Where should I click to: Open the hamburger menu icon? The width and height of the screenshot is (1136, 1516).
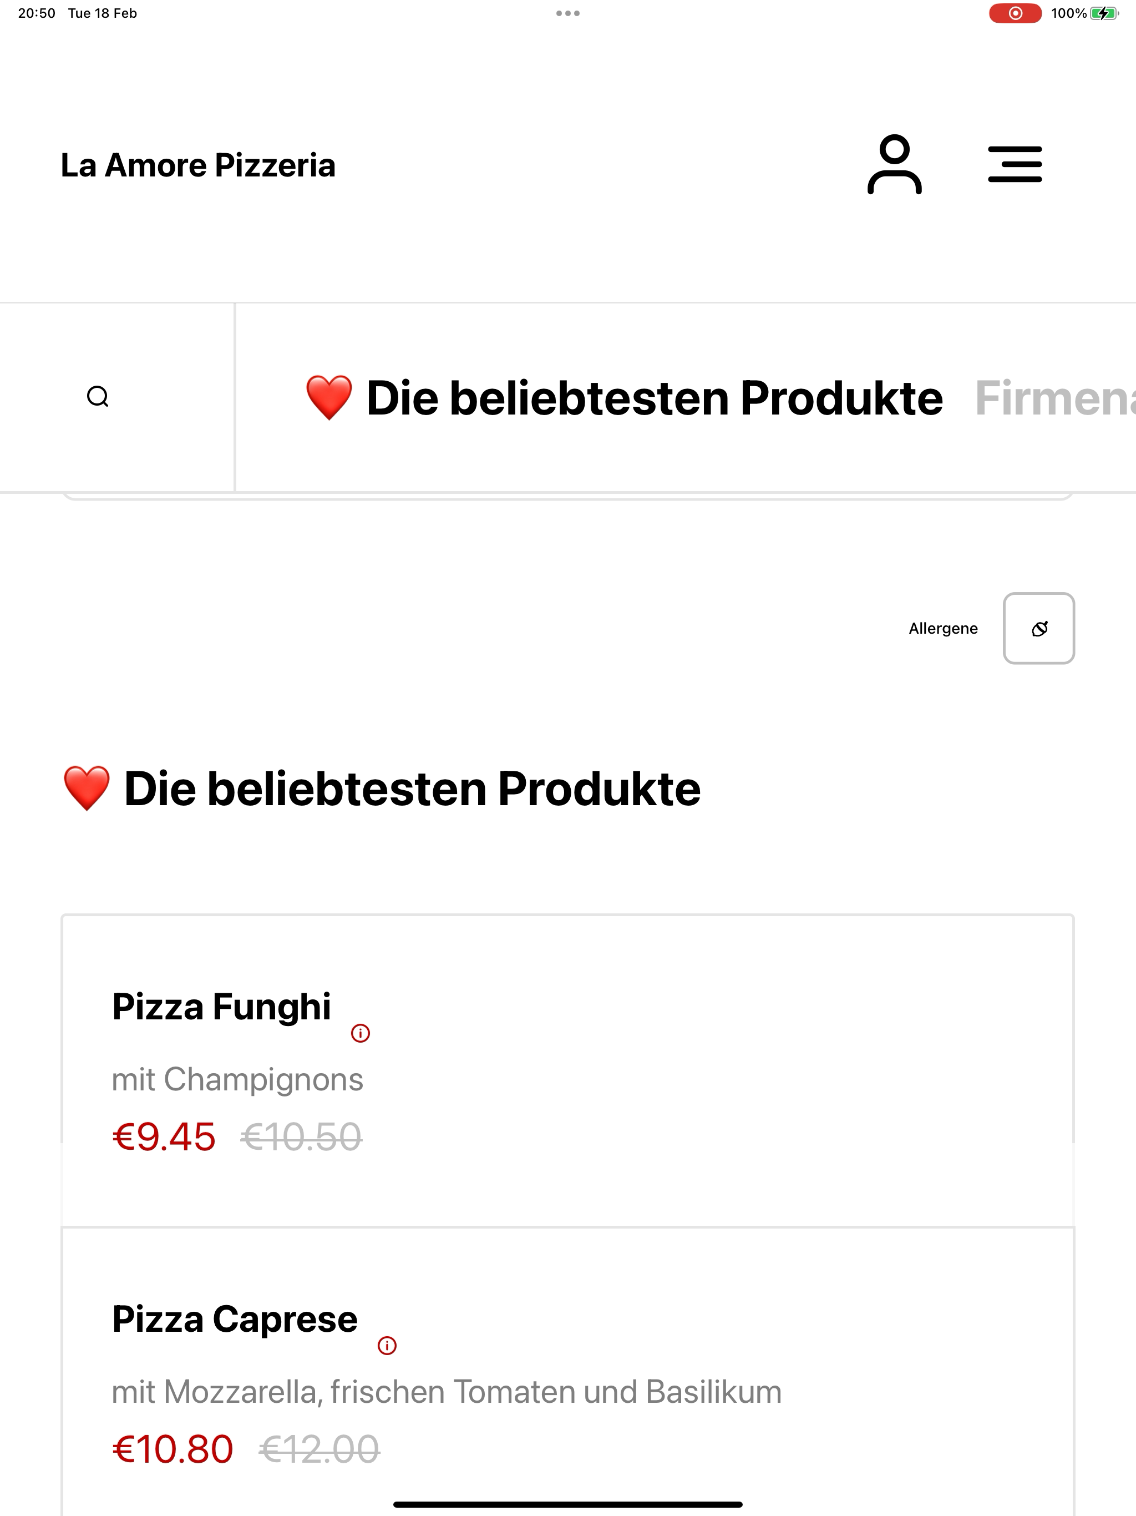click(x=1015, y=164)
